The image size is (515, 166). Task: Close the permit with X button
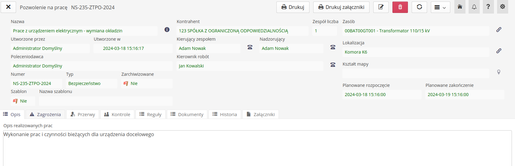pyautogui.click(x=8, y=7)
